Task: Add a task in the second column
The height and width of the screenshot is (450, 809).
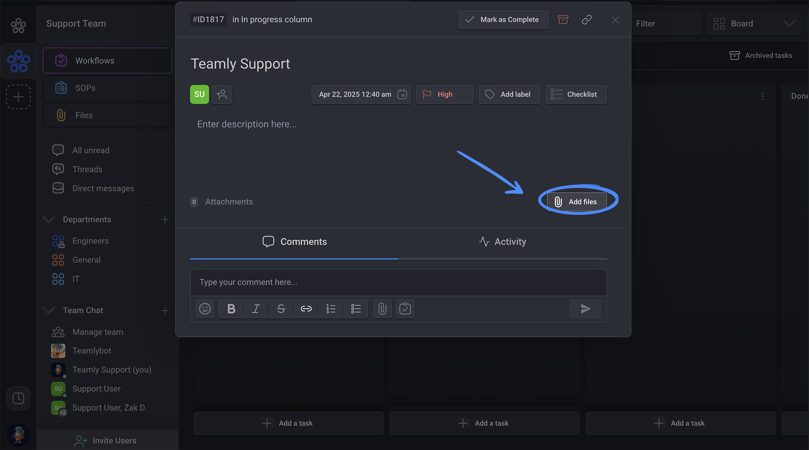Action: (x=485, y=423)
